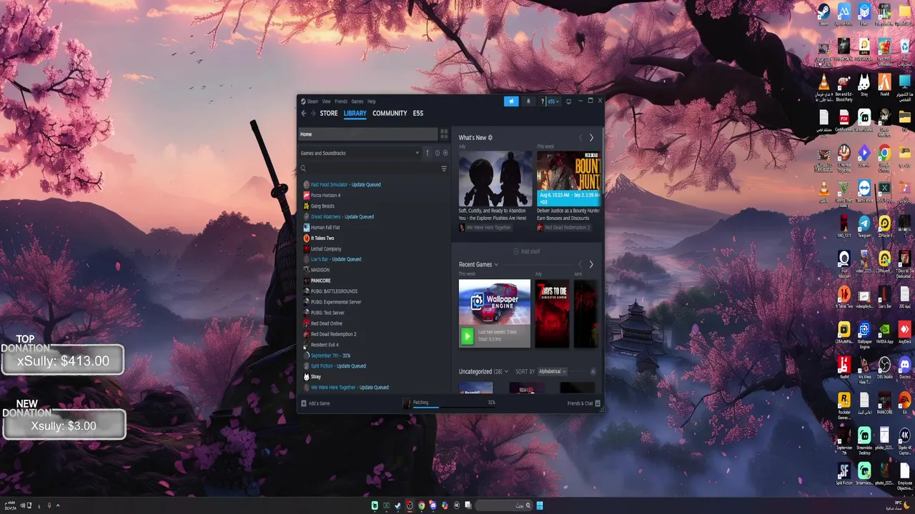Viewport: 915px width, 514px height.
Task: Show next What's New items arrow
Action: (x=591, y=138)
